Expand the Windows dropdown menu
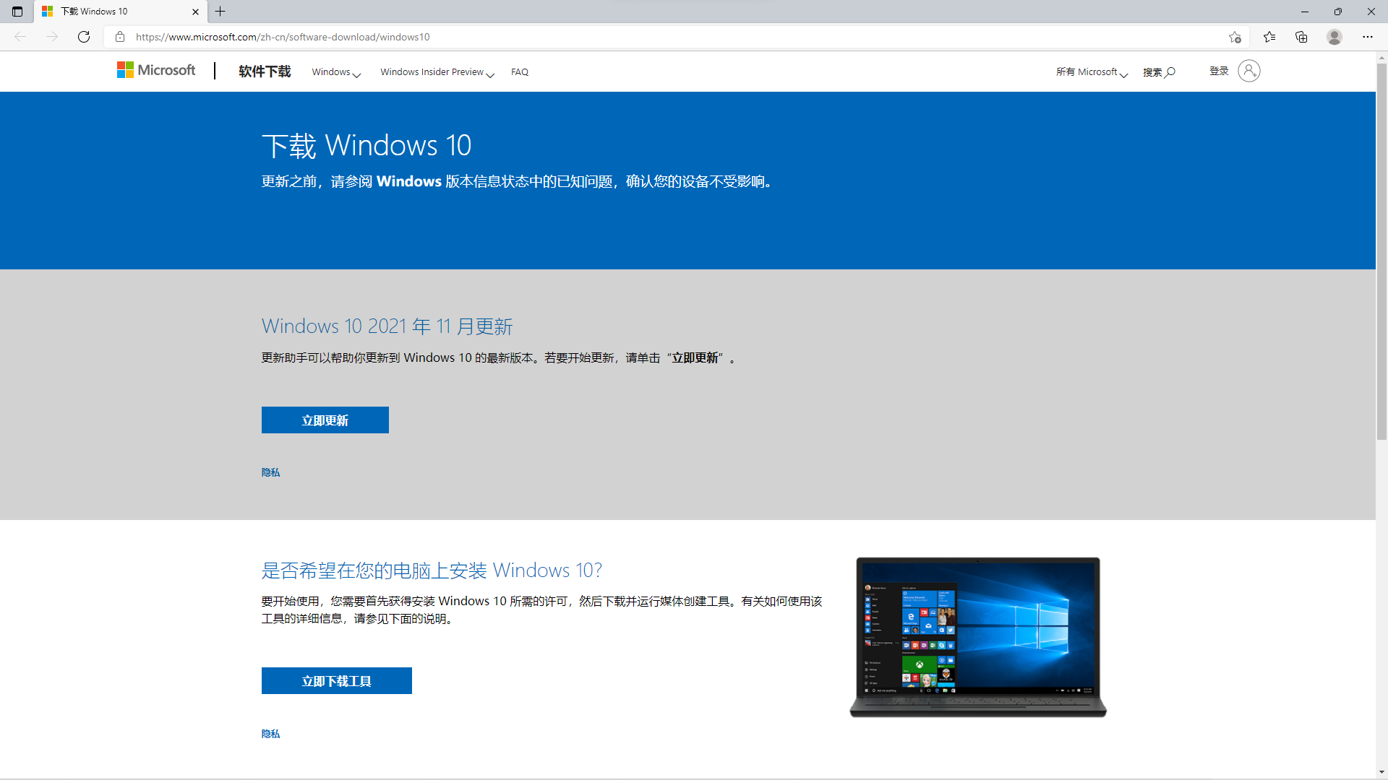 pos(336,72)
